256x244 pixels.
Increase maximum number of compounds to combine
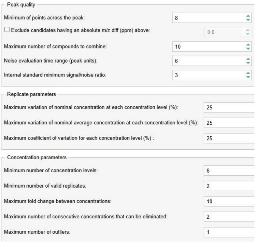pyautogui.click(x=248, y=45)
